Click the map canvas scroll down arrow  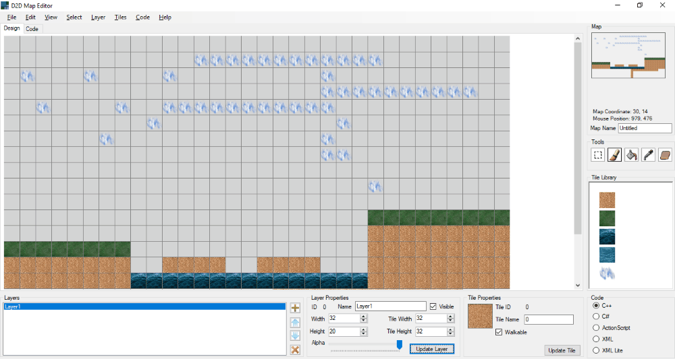click(x=578, y=285)
